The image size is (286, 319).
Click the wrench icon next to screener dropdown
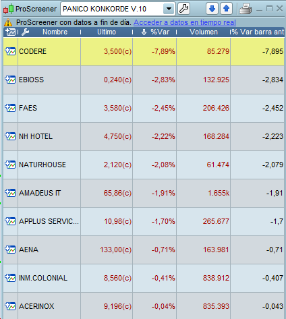click(184, 9)
